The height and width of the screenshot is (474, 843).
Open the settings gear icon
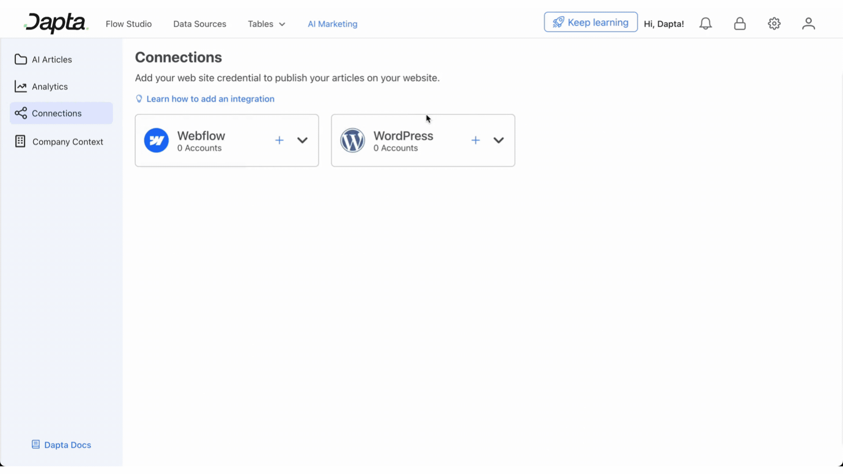(x=774, y=24)
